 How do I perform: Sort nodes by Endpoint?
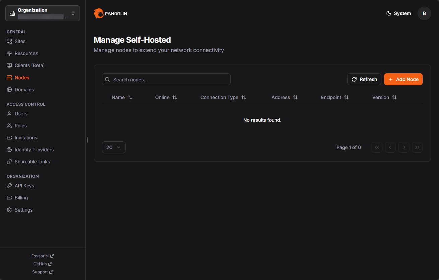(335, 97)
